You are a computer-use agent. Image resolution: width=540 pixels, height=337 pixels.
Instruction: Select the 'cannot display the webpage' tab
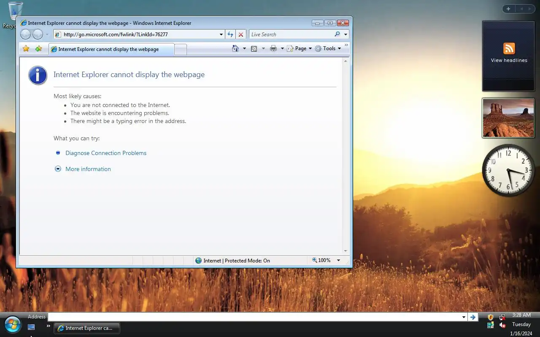click(111, 49)
